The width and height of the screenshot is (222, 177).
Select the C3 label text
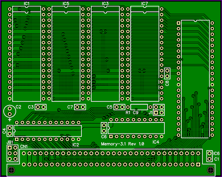(x=31, y=107)
